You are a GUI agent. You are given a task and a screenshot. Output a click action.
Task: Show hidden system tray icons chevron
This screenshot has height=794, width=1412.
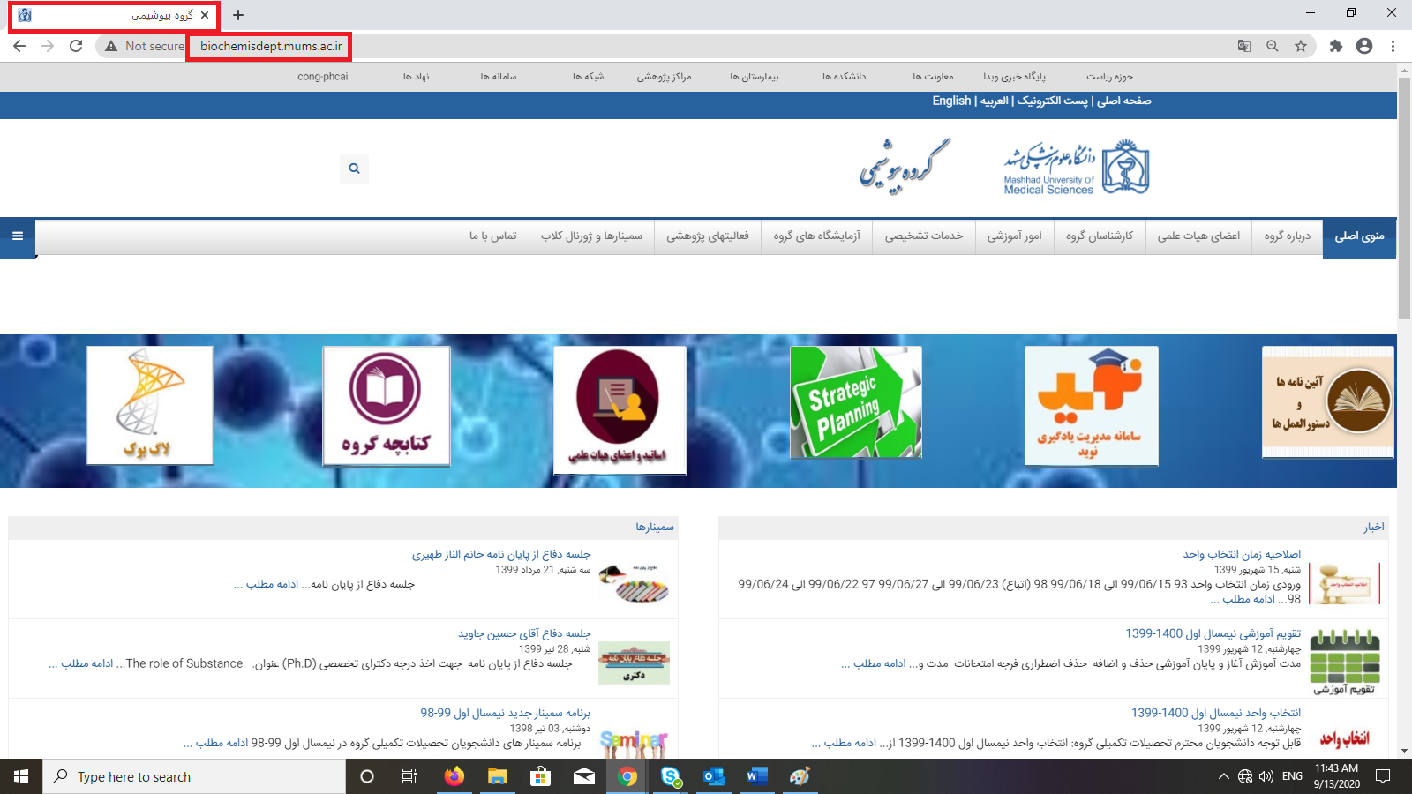point(1223,776)
